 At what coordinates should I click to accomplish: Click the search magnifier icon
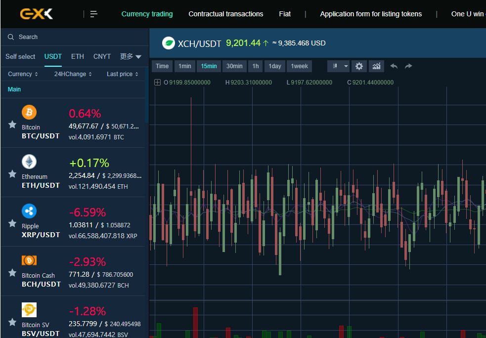(11, 37)
